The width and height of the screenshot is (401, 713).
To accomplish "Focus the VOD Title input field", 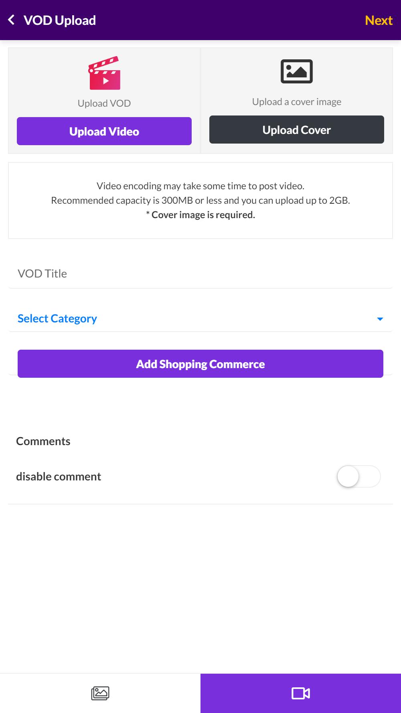I will [x=200, y=273].
